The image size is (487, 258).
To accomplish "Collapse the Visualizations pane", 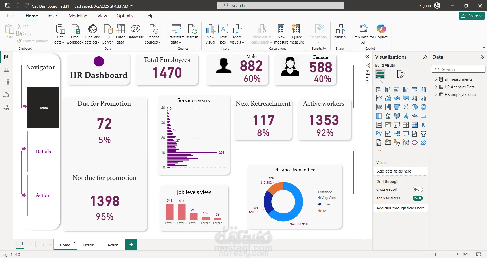I will [x=425, y=57].
